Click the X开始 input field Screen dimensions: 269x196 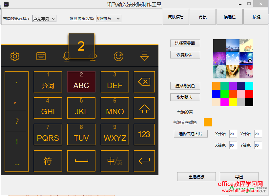233,134
